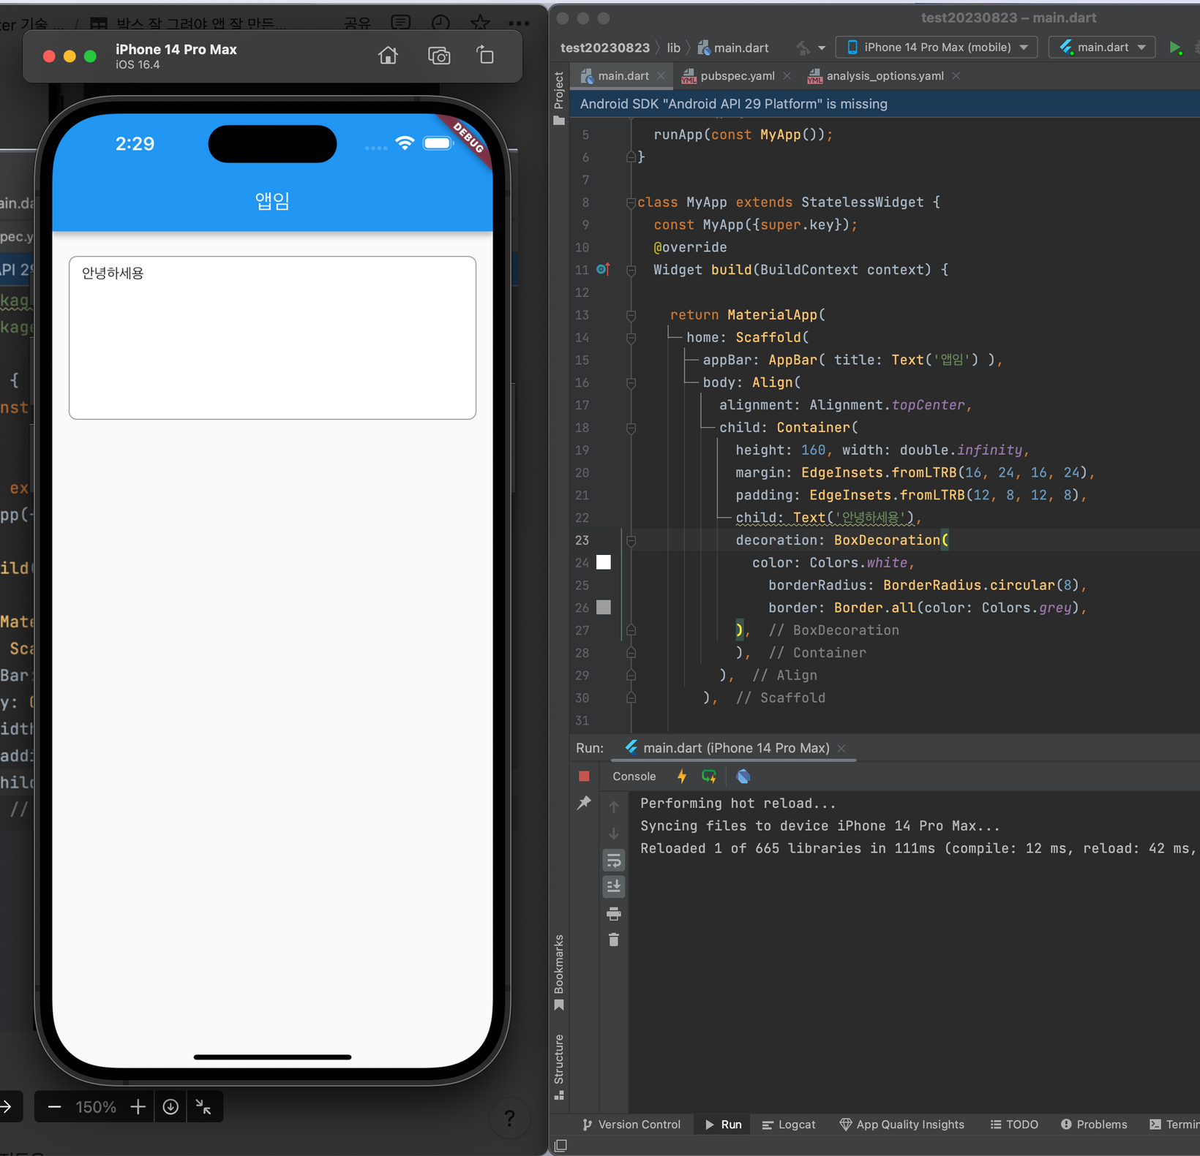Open the Problems tool window
Screen dimensions: 1200x1156
pyautogui.click(x=1094, y=1125)
